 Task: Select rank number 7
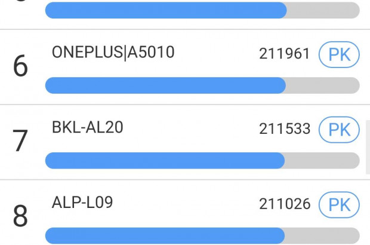pos(20,141)
